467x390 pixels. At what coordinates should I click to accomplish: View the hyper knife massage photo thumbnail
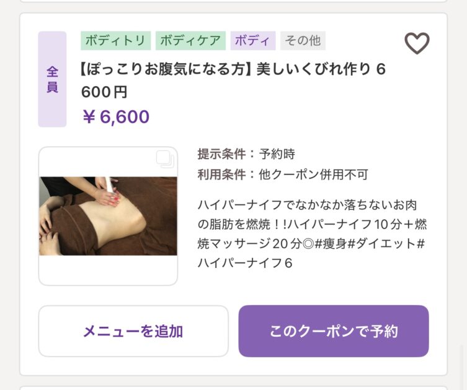108,216
